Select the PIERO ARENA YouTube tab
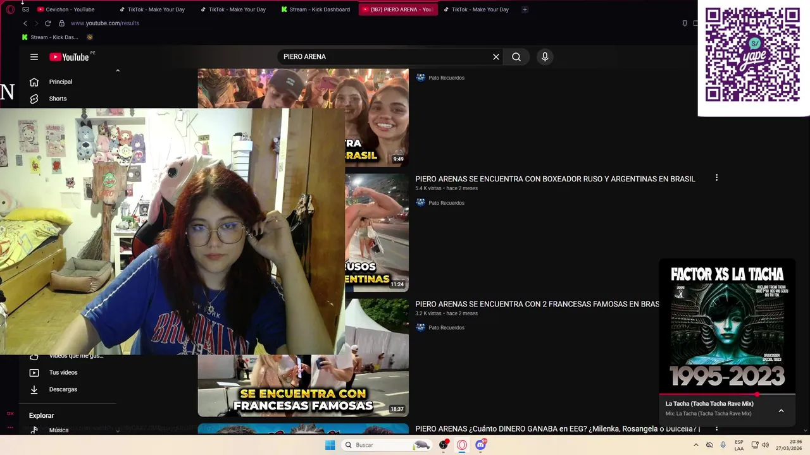Screen dimensions: 810x455 (x=397, y=9)
